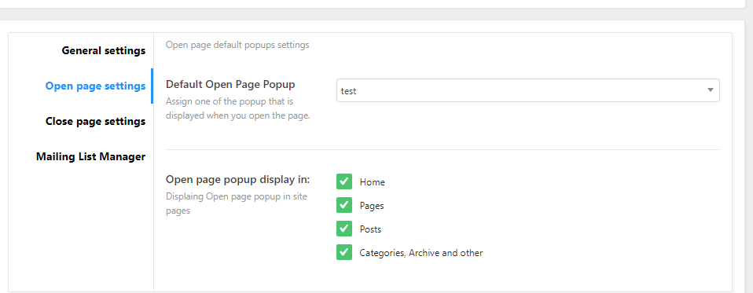Click the Default Open Page Popup heading
This screenshot has height=293, width=753.
coord(230,84)
